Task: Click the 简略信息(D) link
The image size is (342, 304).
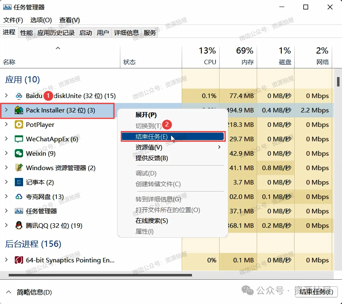Action: [x=34, y=292]
